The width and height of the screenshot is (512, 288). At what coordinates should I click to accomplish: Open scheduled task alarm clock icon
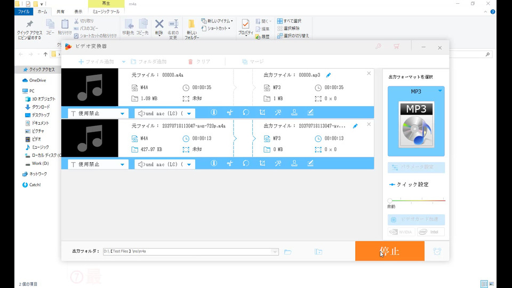click(x=437, y=251)
